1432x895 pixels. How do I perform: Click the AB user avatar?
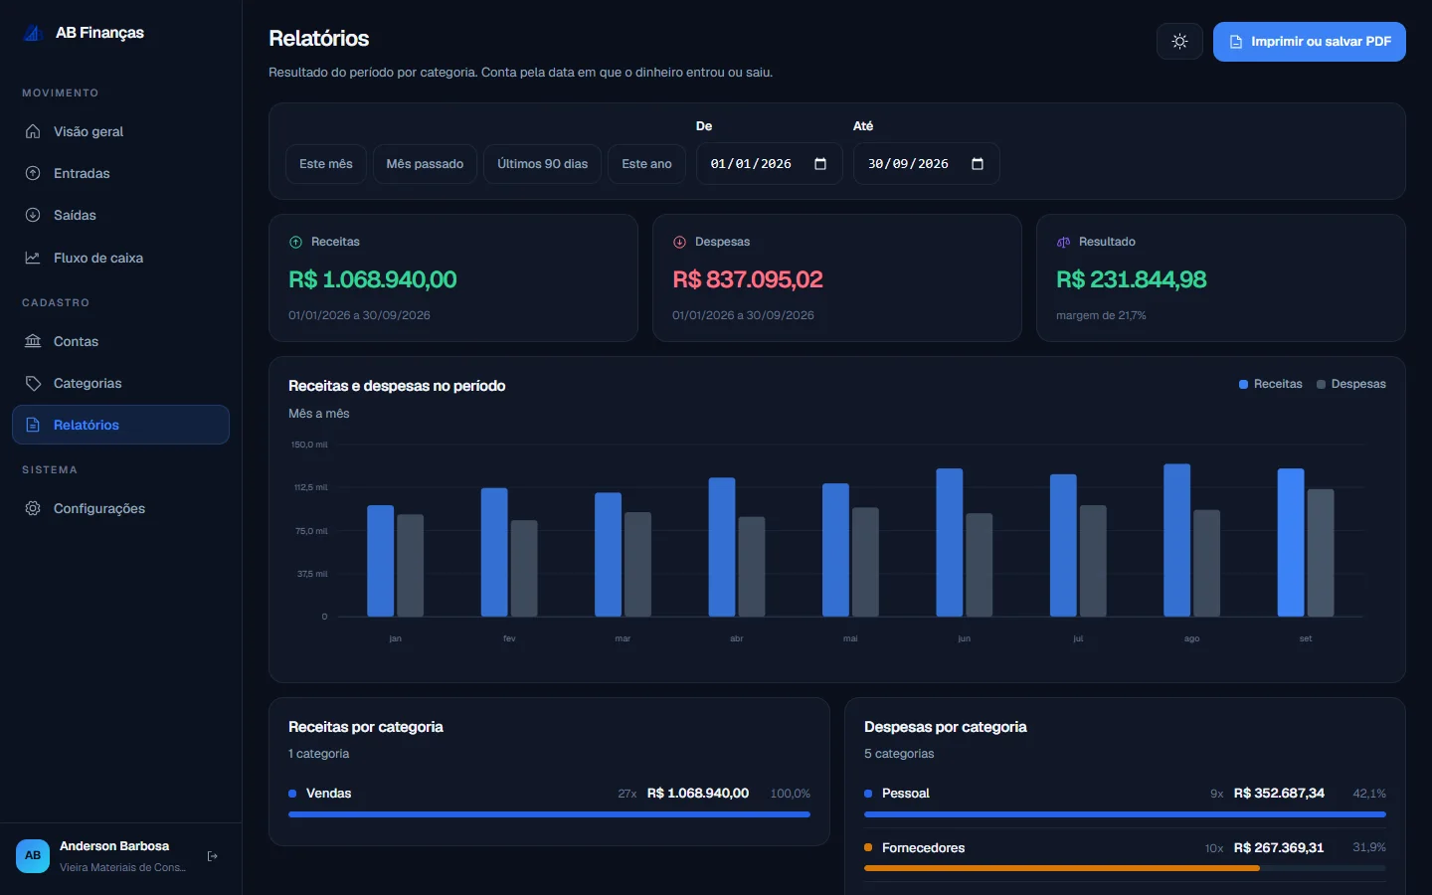pyautogui.click(x=33, y=855)
